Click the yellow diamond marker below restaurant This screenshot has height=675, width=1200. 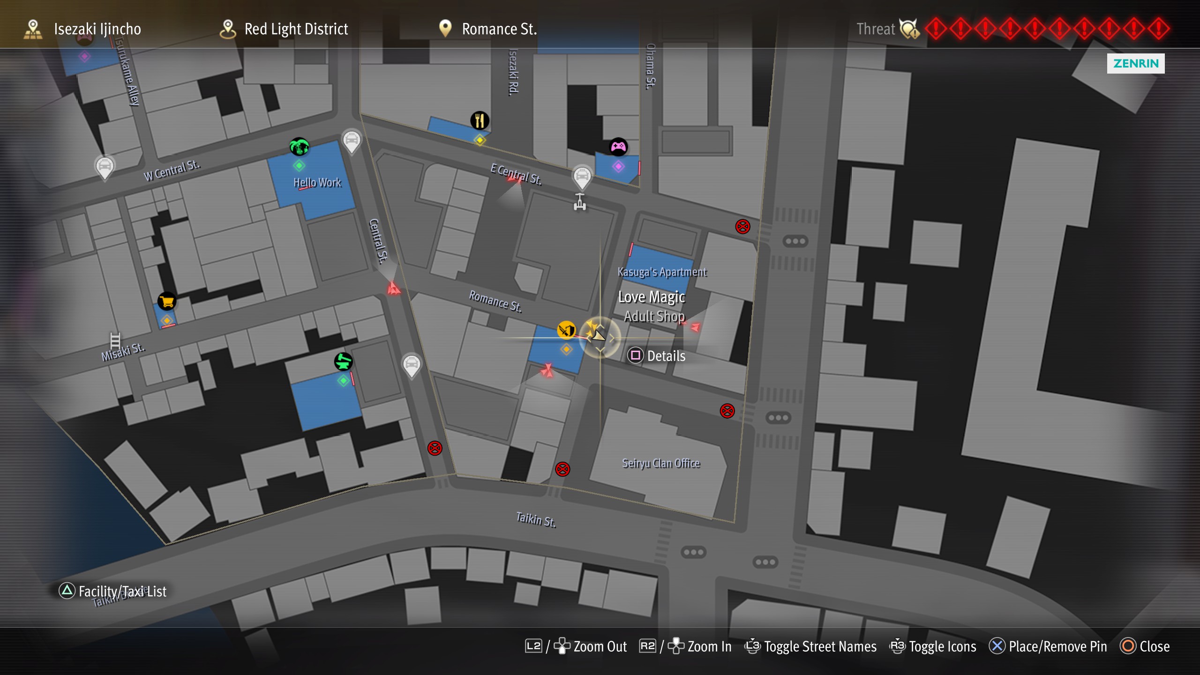coord(480,140)
